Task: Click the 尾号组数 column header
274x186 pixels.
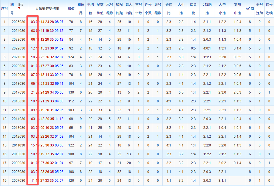Action: tap(110, 9)
